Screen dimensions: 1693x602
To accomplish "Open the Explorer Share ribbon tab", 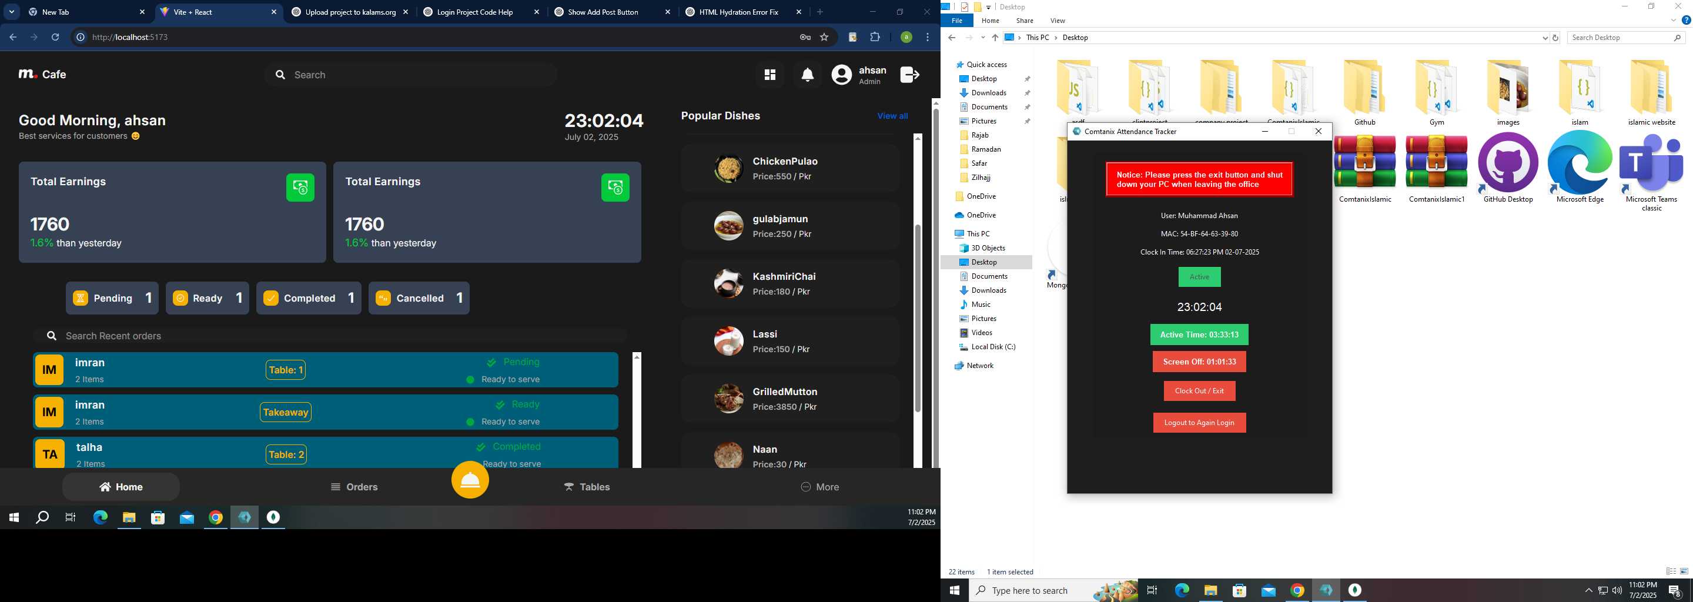I will point(1024,21).
